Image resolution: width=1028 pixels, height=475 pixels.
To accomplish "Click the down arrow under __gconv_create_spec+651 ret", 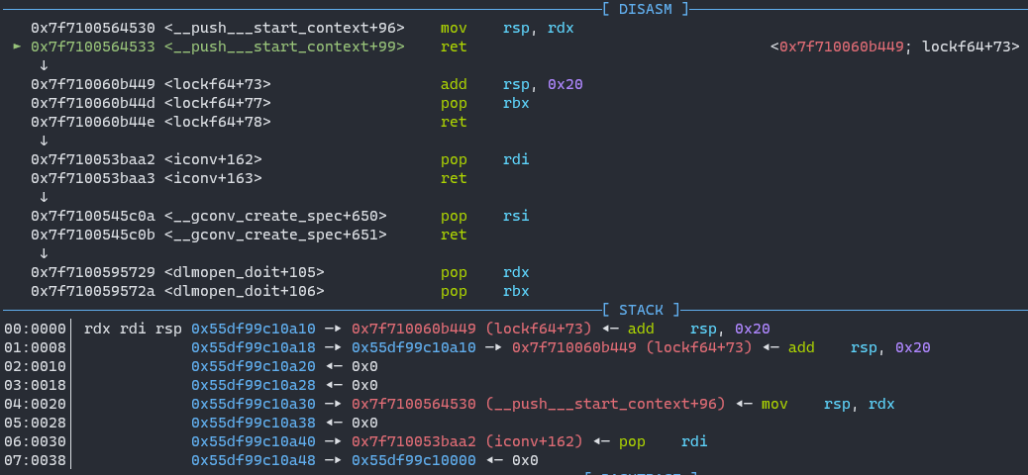I will [x=44, y=253].
